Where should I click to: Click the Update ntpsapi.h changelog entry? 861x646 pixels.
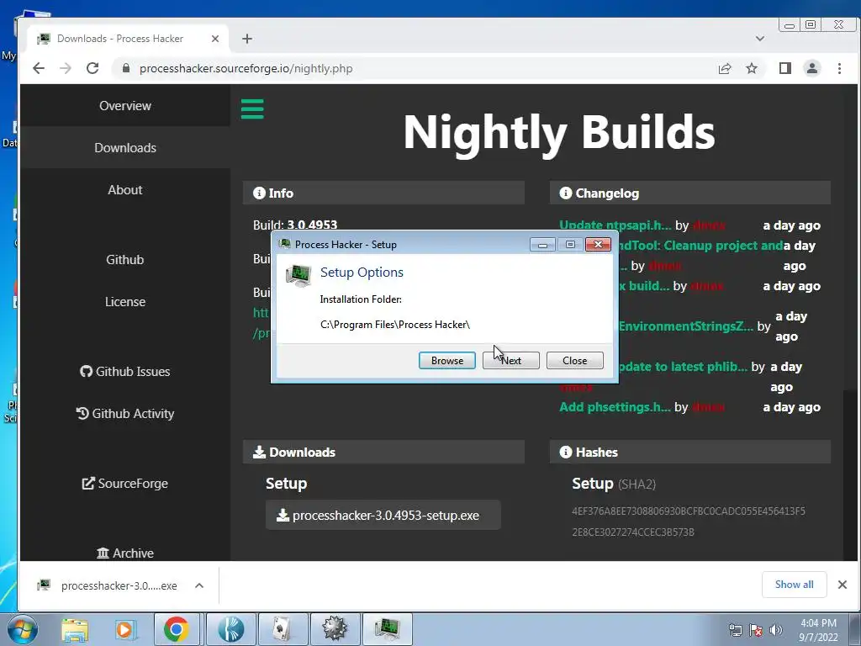tap(615, 225)
